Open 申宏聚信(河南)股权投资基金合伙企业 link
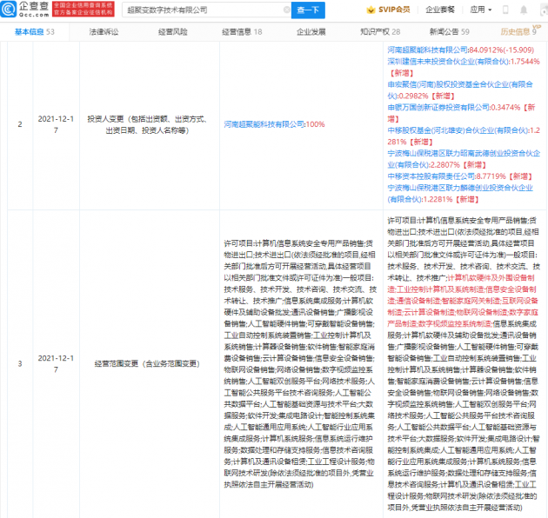 click(460, 90)
